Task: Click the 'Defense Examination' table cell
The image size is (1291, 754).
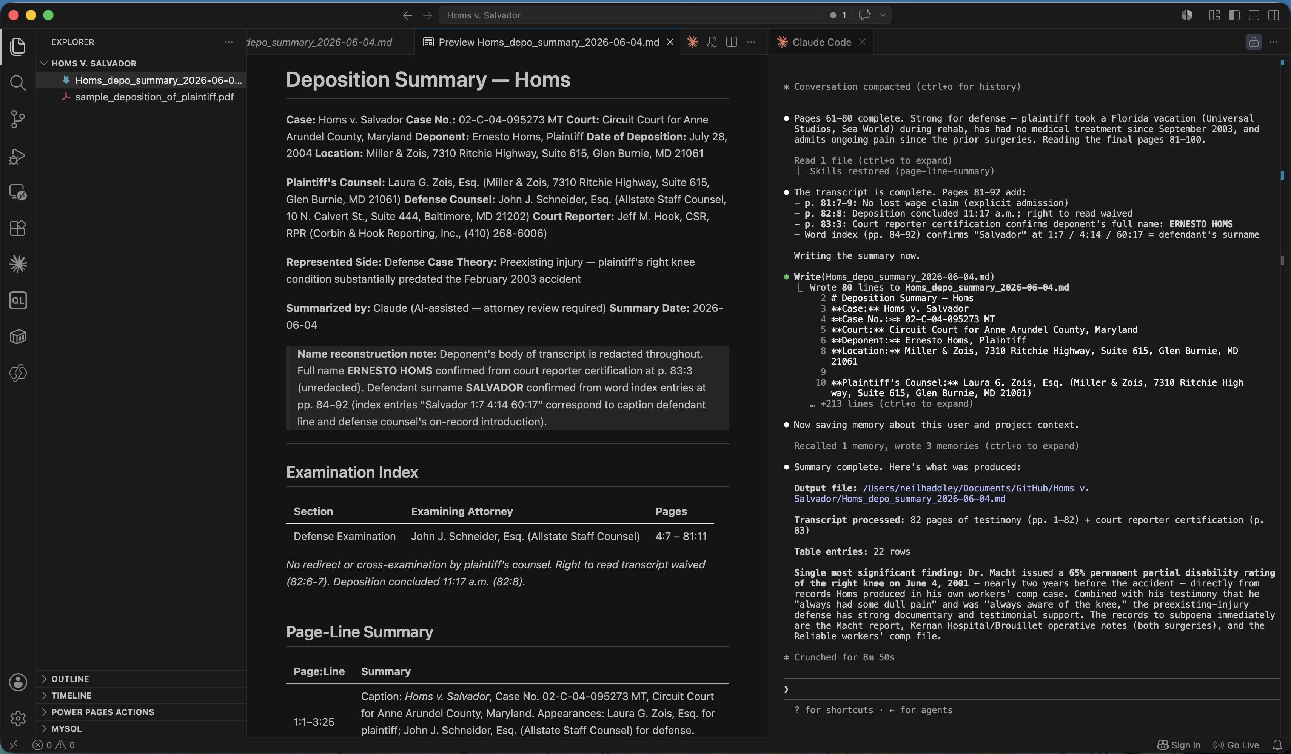Action: tap(345, 536)
